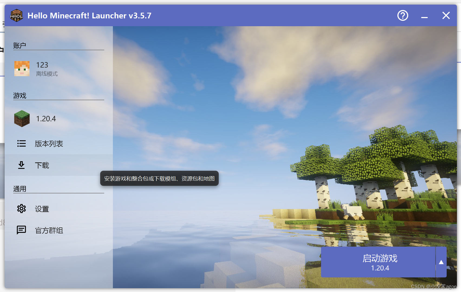This screenshot has height=292, width=461.
Task: Close the Hello Minecraft! Launcher window
Action: coord(446,15)
